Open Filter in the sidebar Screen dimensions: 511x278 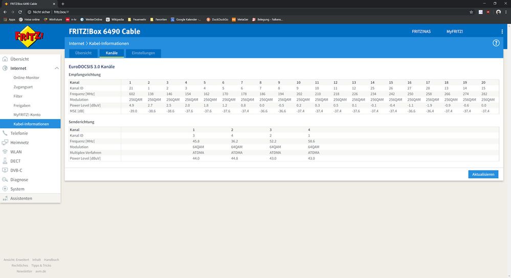click(x=18, y=96)
